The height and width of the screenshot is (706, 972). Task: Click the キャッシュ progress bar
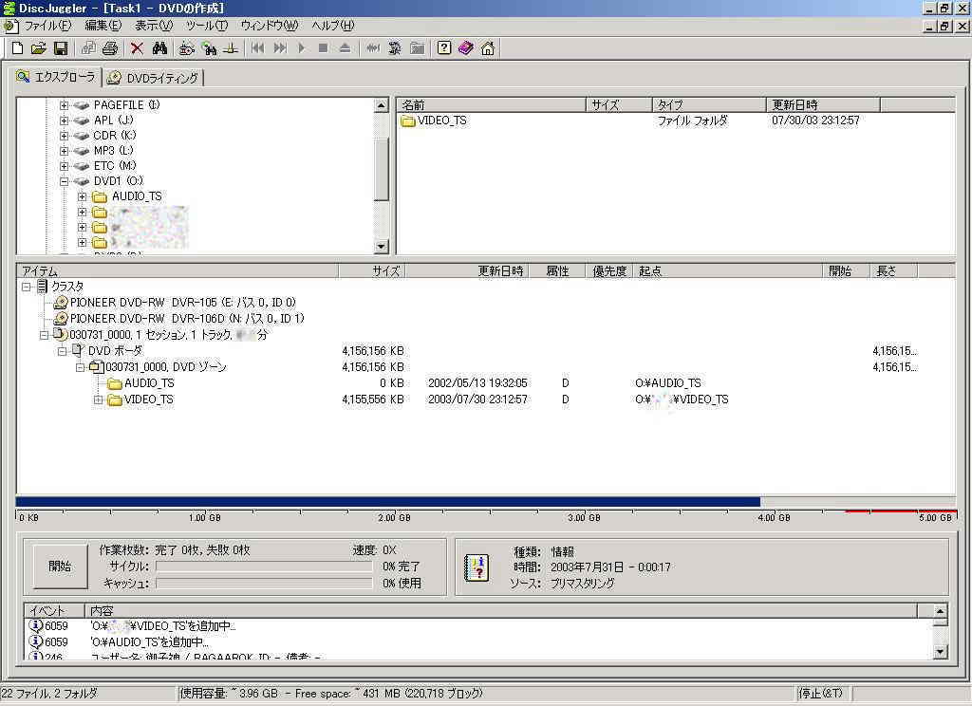point(264,584)
